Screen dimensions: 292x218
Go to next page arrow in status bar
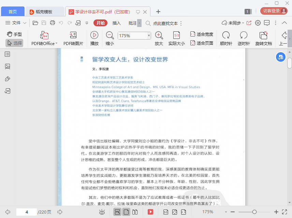(60, 212)
